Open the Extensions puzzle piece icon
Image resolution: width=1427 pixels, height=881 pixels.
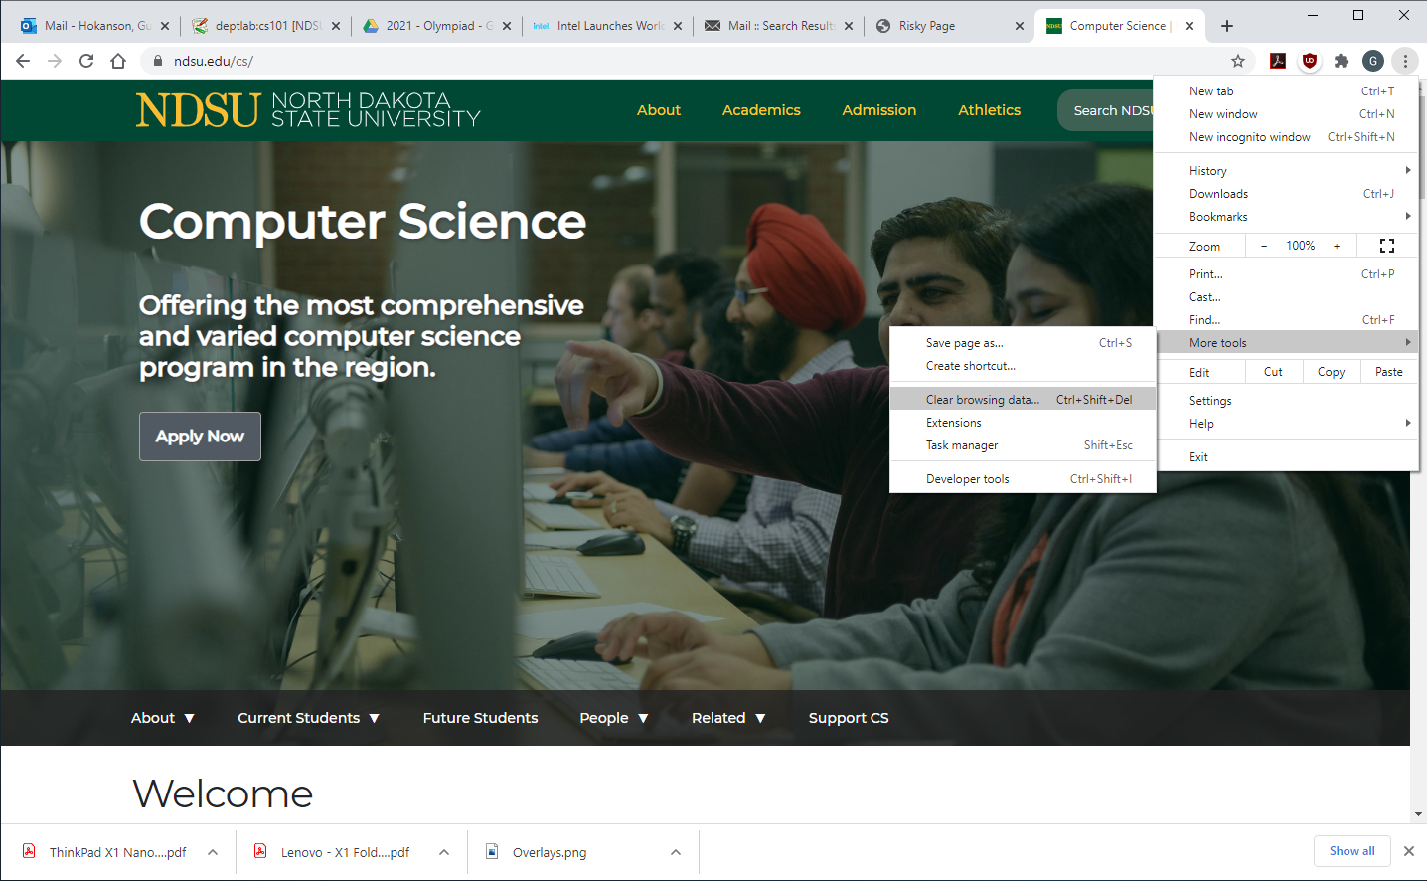click(1342, 61)
